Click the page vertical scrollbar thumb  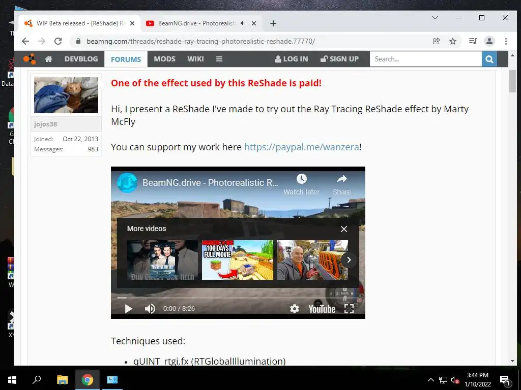512,81
